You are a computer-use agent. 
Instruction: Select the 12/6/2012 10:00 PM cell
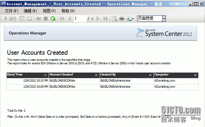[28, 87]
